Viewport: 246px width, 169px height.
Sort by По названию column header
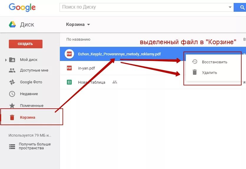[x=78, y=39]
